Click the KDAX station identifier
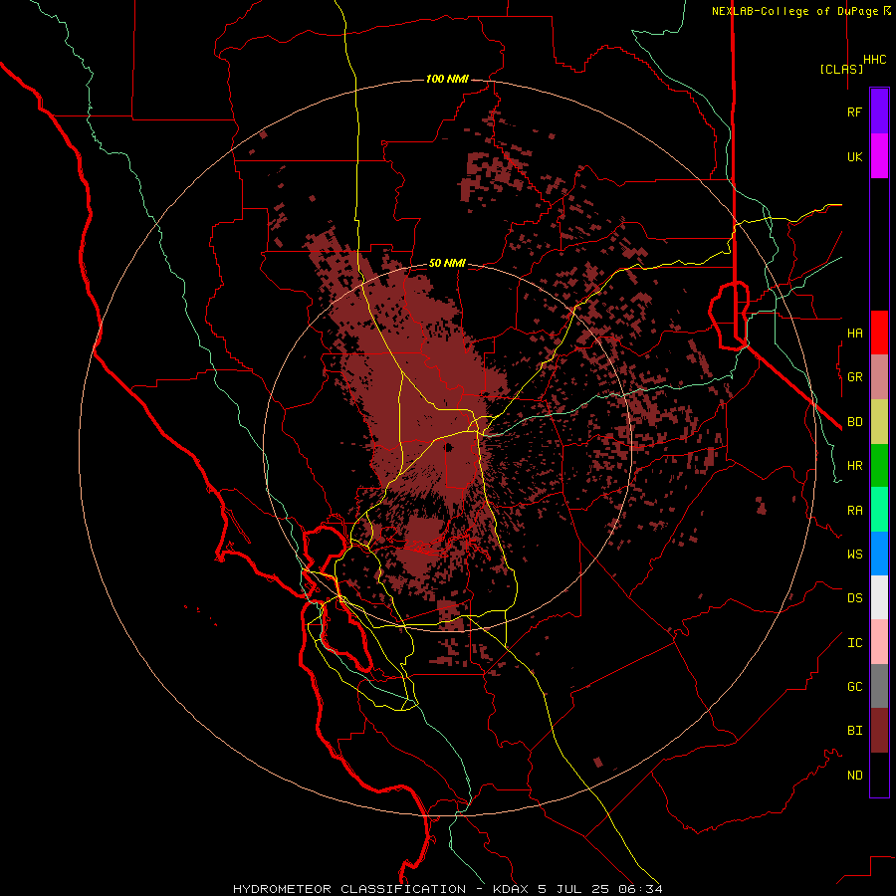Viewport: 896px width, 896px height. [x=512, y=889]
